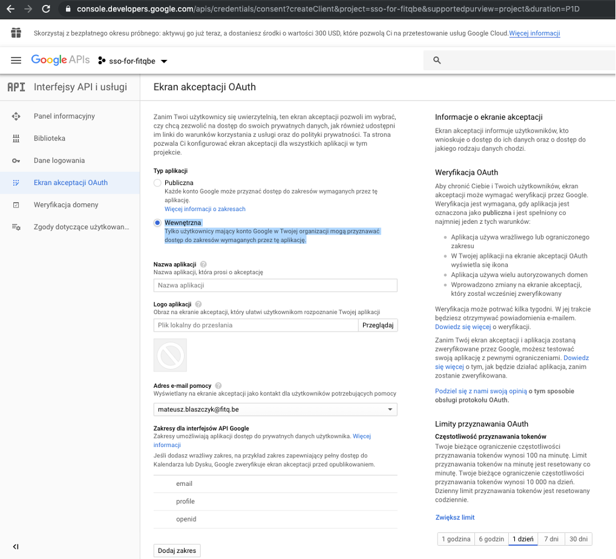
Task: Click the email scope row
Action: pos(275,484)
